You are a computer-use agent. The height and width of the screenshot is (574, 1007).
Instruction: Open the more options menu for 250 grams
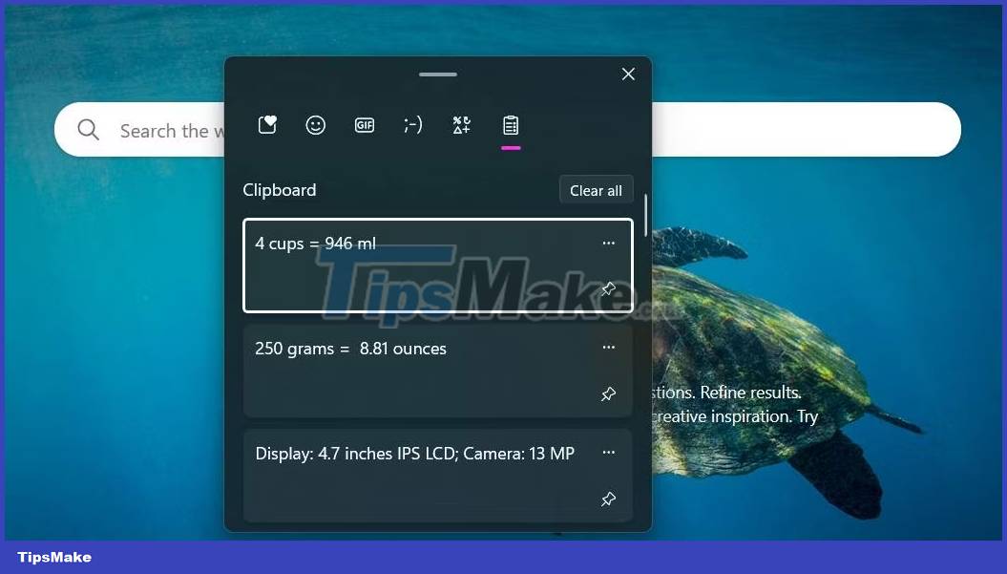608,348
